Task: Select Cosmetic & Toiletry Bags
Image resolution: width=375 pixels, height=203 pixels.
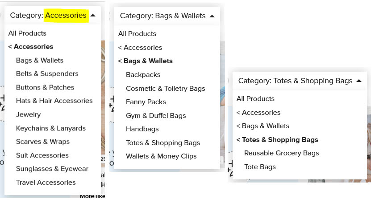Action: 166,89
